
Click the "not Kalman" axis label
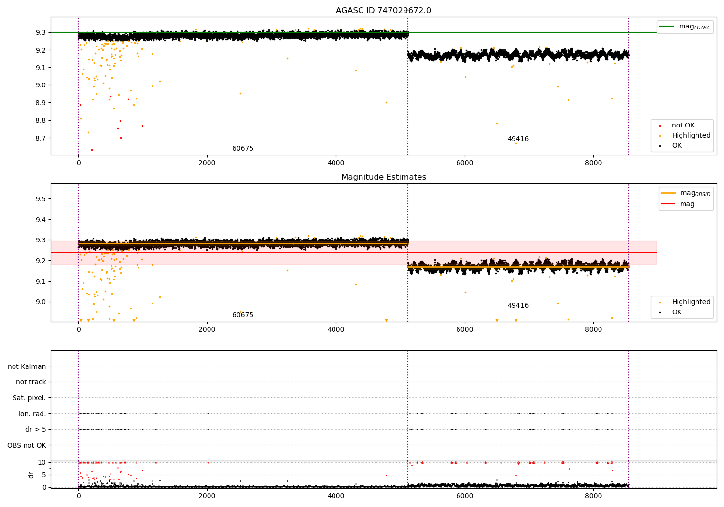(x=27, y=367)
